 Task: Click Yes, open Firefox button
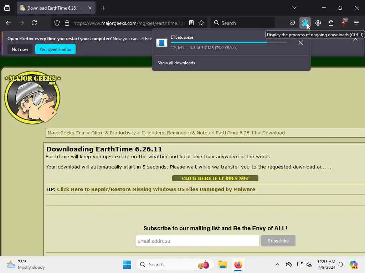[x=55, y=49]
